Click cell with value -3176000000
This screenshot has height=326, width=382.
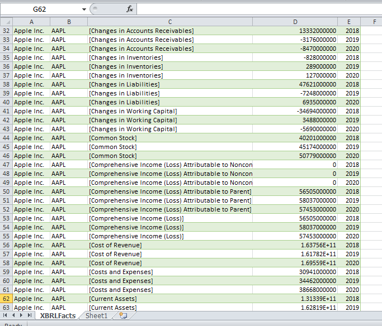295,40
